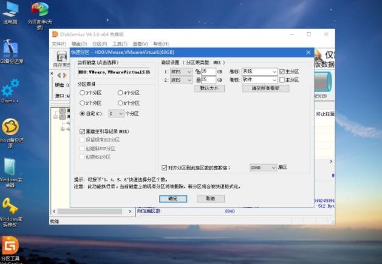Click the DiskGenius logo in title bar

[55, 35]
